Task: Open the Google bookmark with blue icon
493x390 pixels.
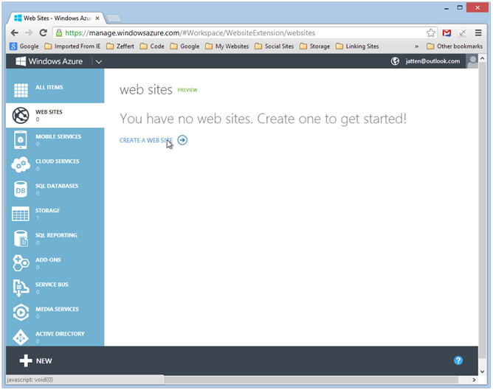Action: [24, 46]
